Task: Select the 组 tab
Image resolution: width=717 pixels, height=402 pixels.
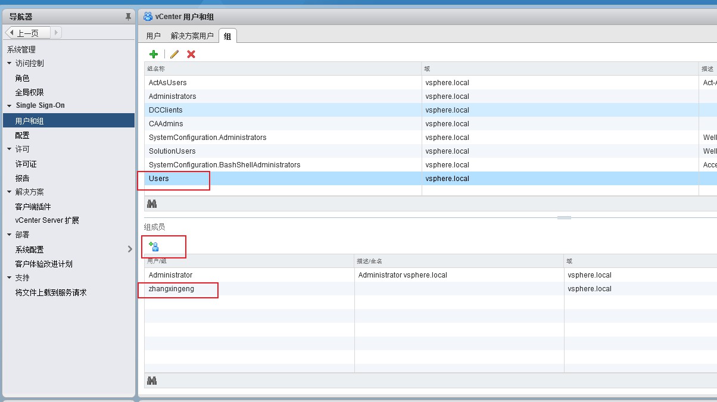Action: click(x=227, y=36)
